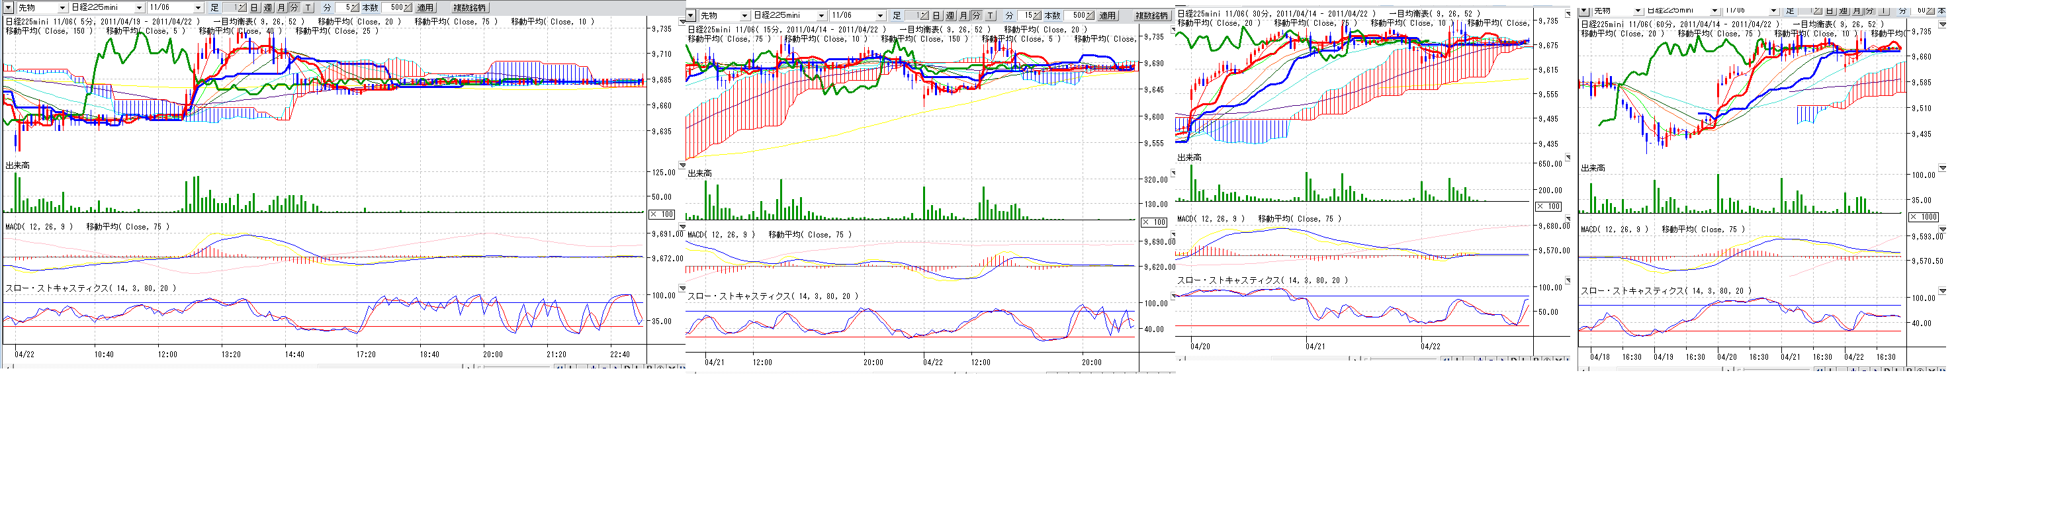Open 日経225mini symbol dropdown in first chart
Screen dimensions: 2046x508
click(x=139, y=8)
